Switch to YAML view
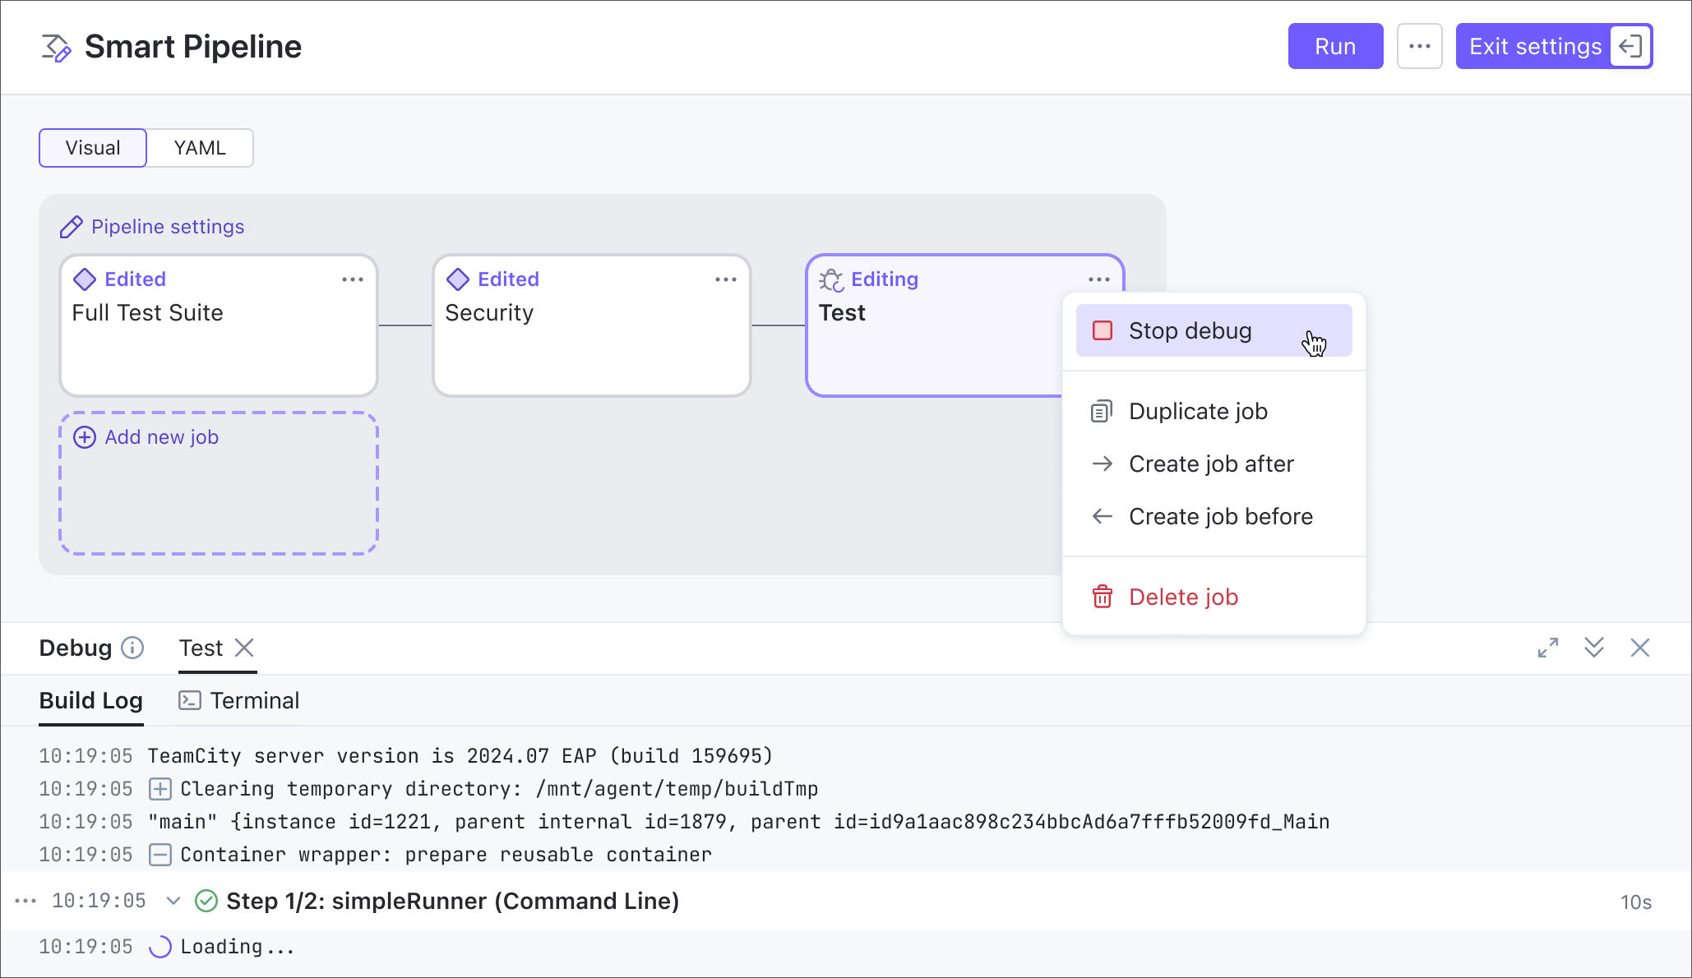Viewport: 1692px width, 978px height. point(200,148)
